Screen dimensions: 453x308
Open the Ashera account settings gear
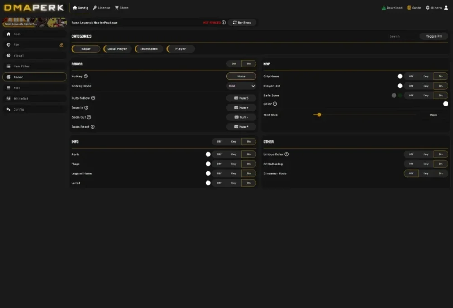[x=428, y=7]
